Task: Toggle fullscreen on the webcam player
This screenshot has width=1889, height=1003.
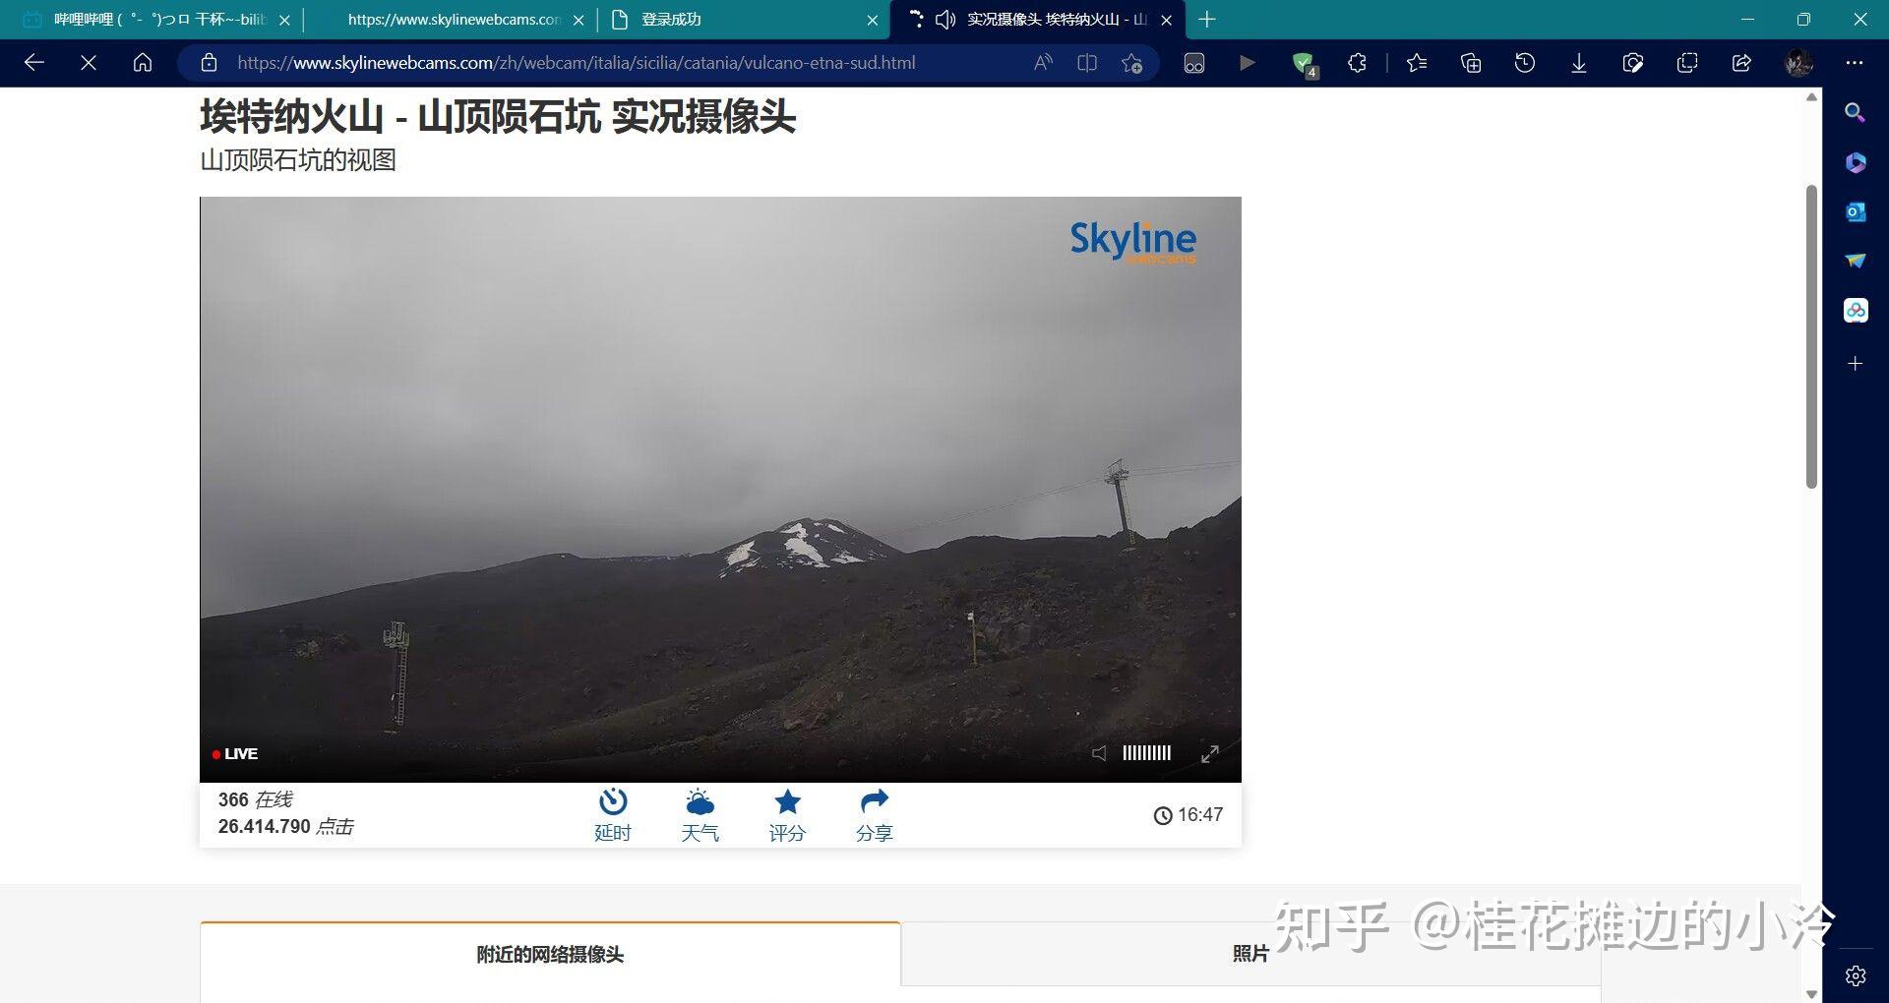Action: (1210, 753)
